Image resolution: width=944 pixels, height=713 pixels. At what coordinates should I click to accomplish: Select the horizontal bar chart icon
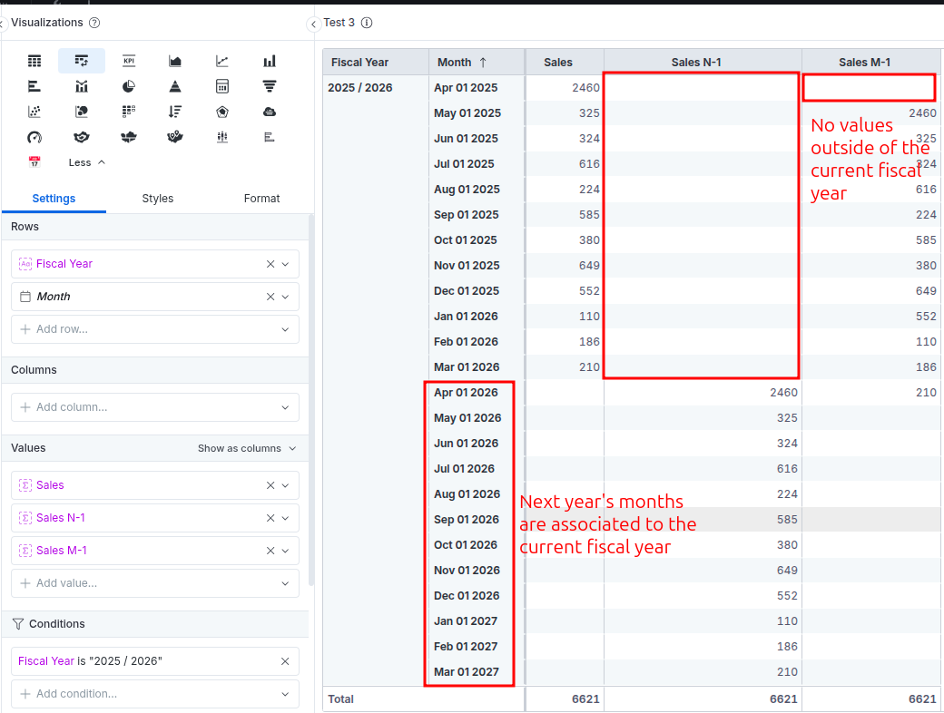[x=34, y=87]
